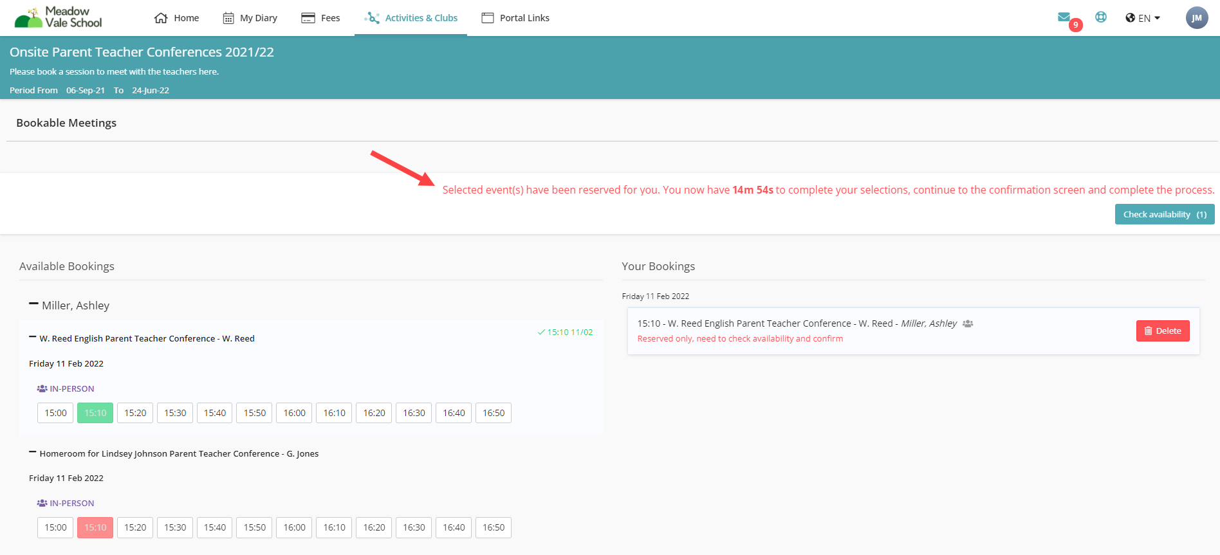
Task: Select 16:00 slot for G. Jones homeroom
Action: pos(295,527)
